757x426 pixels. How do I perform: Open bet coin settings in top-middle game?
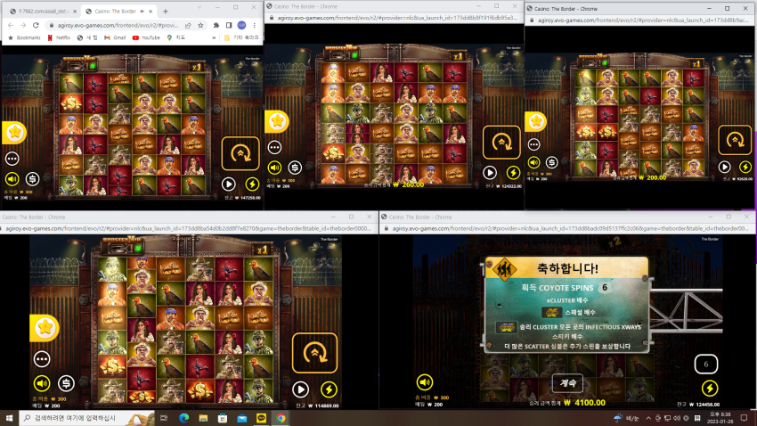(295, 168)
